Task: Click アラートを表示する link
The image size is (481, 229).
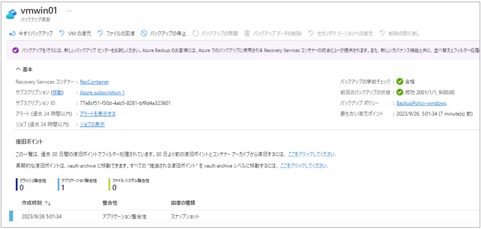Action: [x=98, y=114]
